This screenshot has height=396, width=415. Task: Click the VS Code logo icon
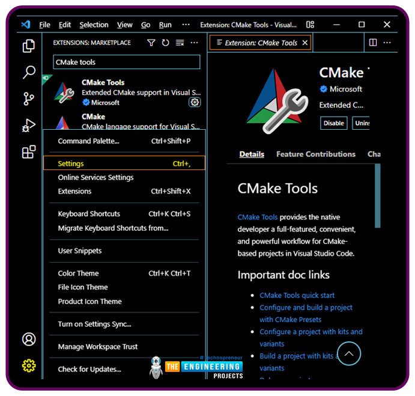coord(26,25)
